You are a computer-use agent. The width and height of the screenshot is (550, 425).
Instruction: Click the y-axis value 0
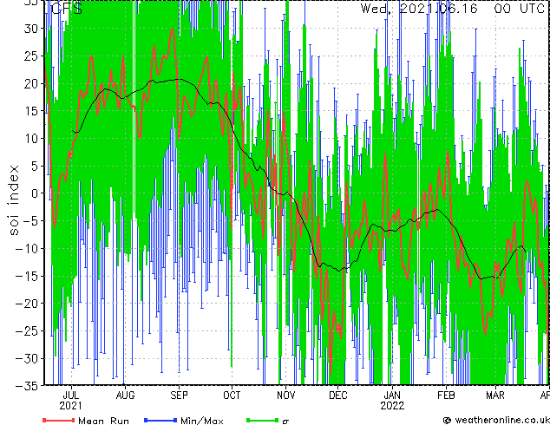35,193
